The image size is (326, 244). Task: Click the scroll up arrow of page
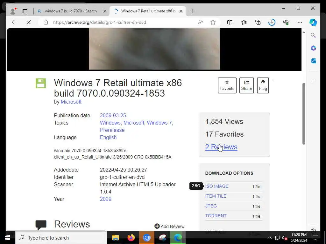click(304, 32)
